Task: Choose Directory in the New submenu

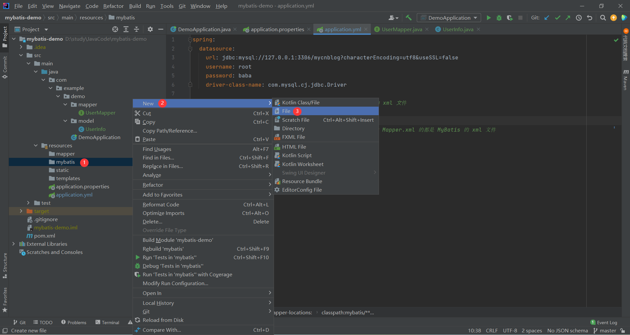Action: point(325,128)
